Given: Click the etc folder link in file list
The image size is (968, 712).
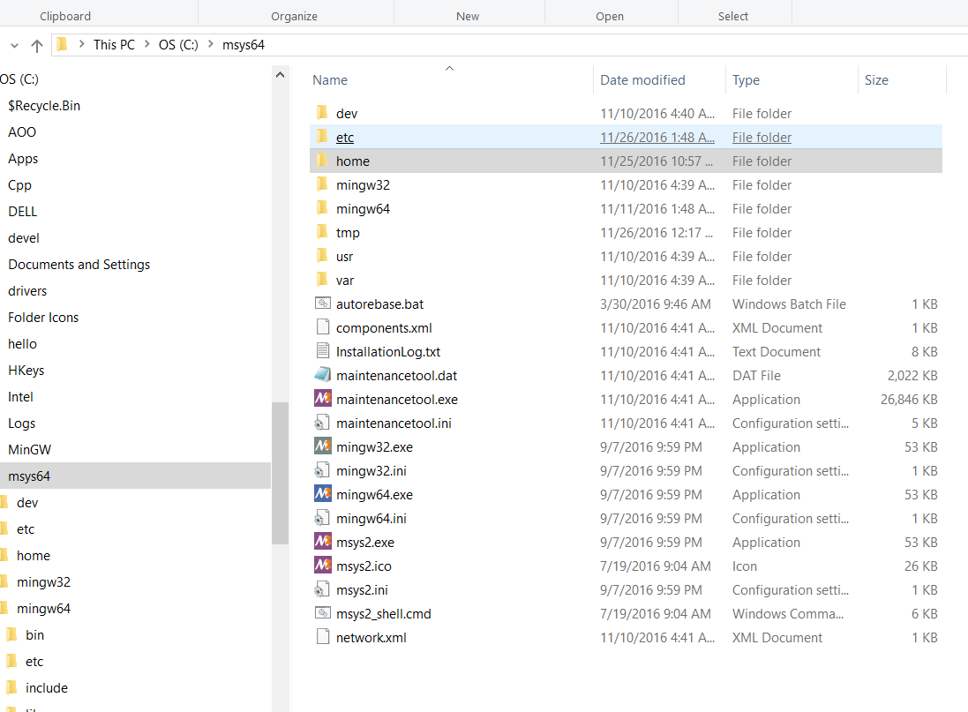Looking at the screenshot, I should coord(345,138).
